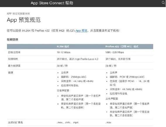The image size is (166, 127).
Task: Click the search magnifier icon
Action: click(163, 3)
